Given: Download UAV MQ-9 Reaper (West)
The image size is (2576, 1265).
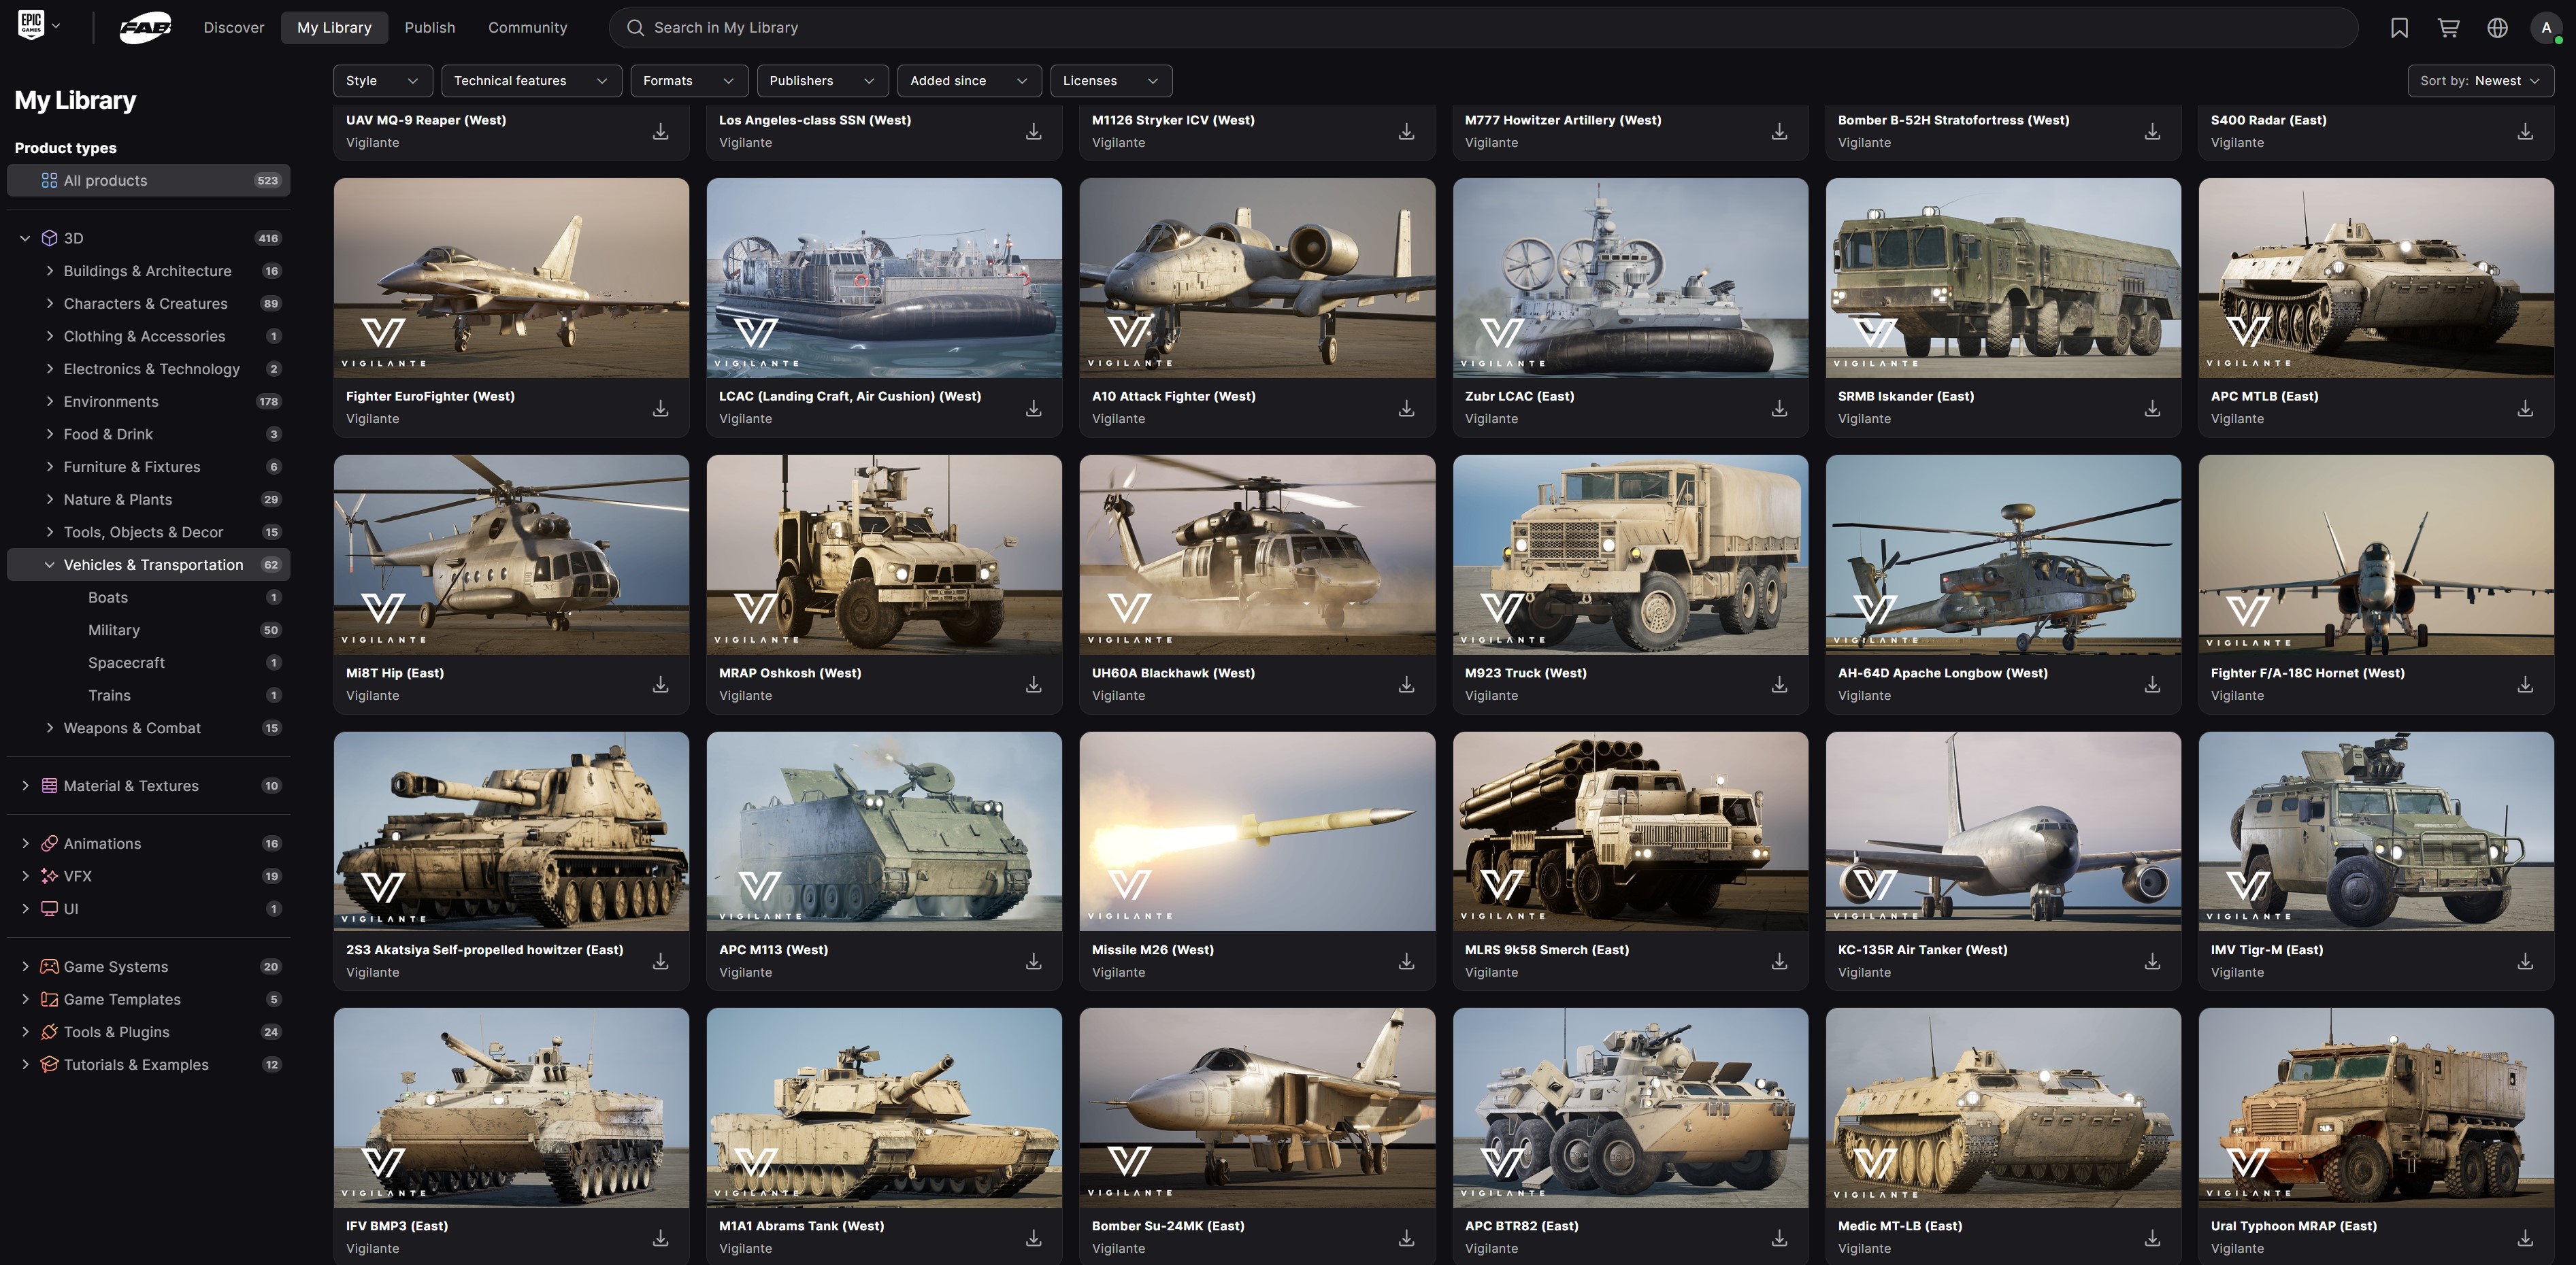Looking at the screenshot, I should [661, 132].
